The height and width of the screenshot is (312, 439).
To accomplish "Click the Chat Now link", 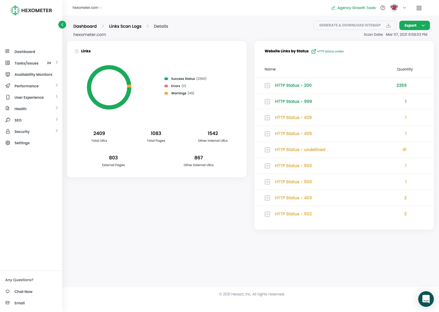I will click(x=23, y=292).
